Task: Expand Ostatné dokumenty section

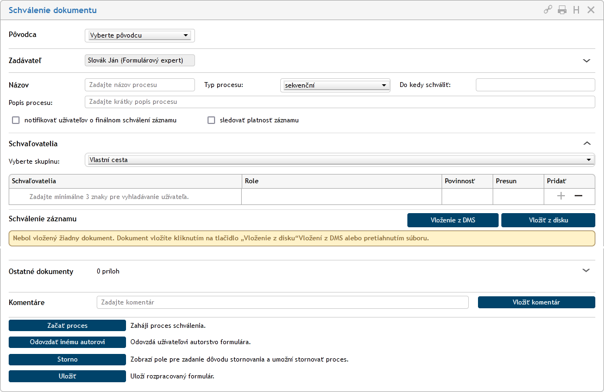Action: [586, 270]
